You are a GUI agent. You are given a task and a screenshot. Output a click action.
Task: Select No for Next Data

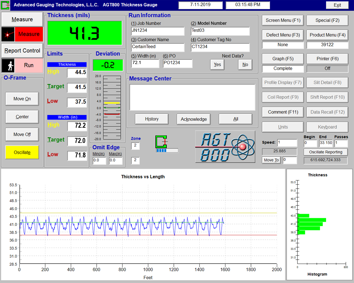245,64
